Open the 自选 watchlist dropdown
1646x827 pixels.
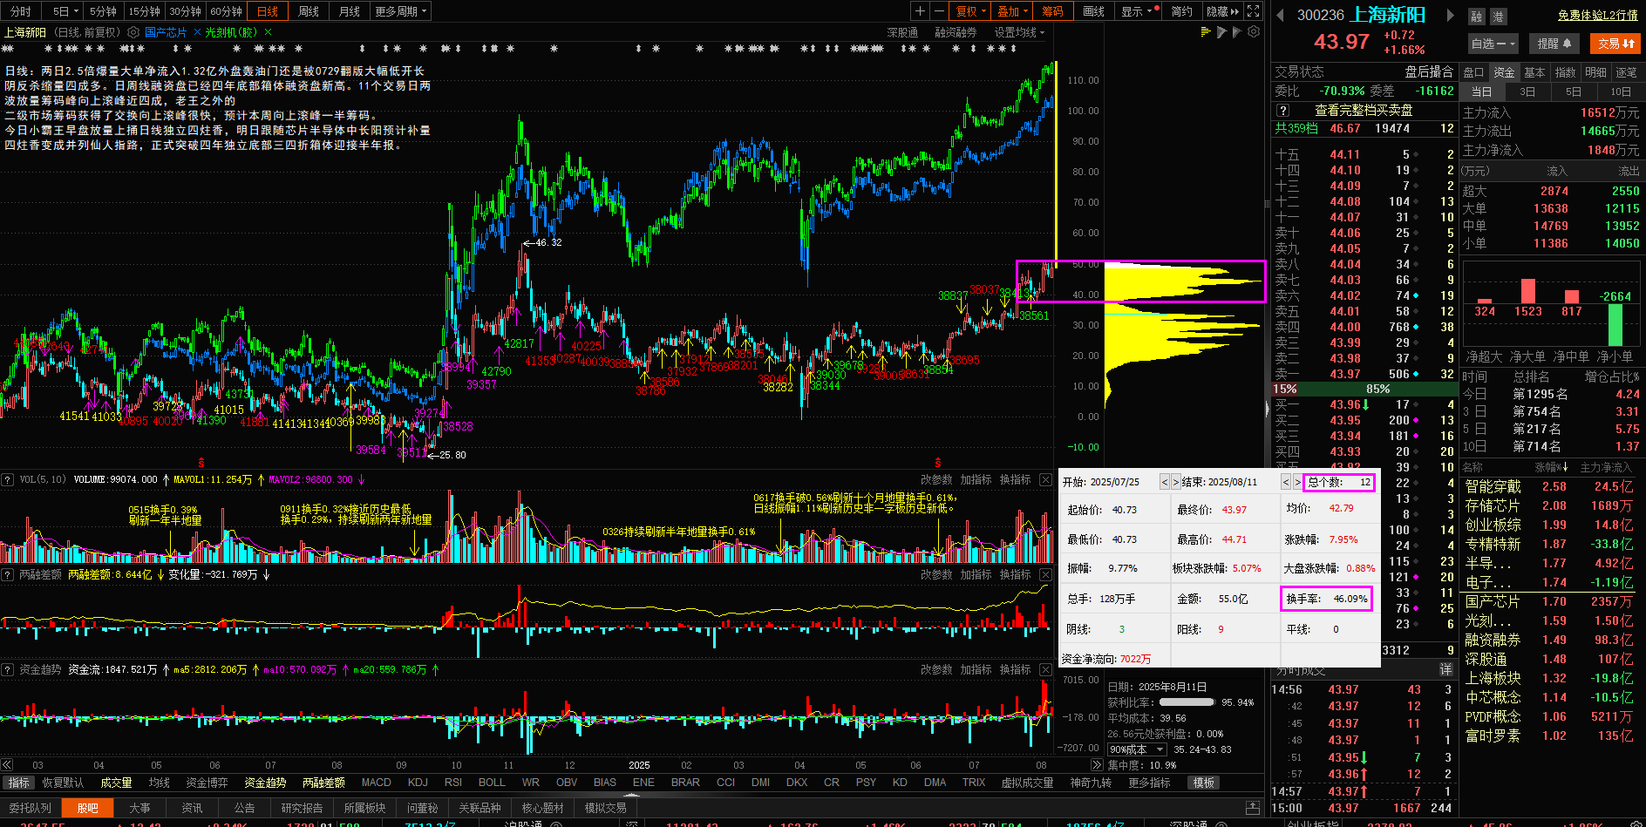(x=1493, y=44)
